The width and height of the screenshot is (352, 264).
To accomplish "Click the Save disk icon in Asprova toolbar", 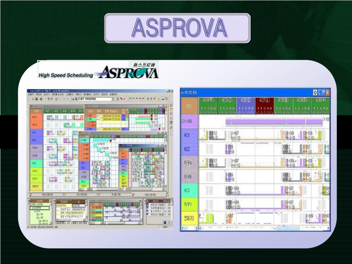I will (x=36, y=99).
